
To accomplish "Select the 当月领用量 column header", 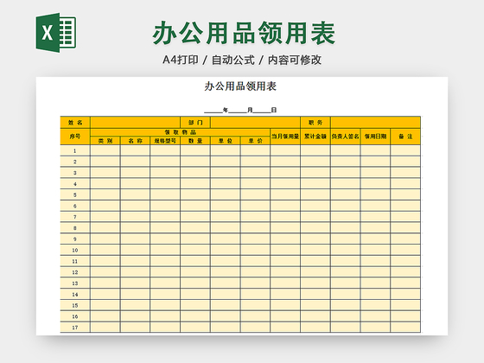I will point(285,137).
